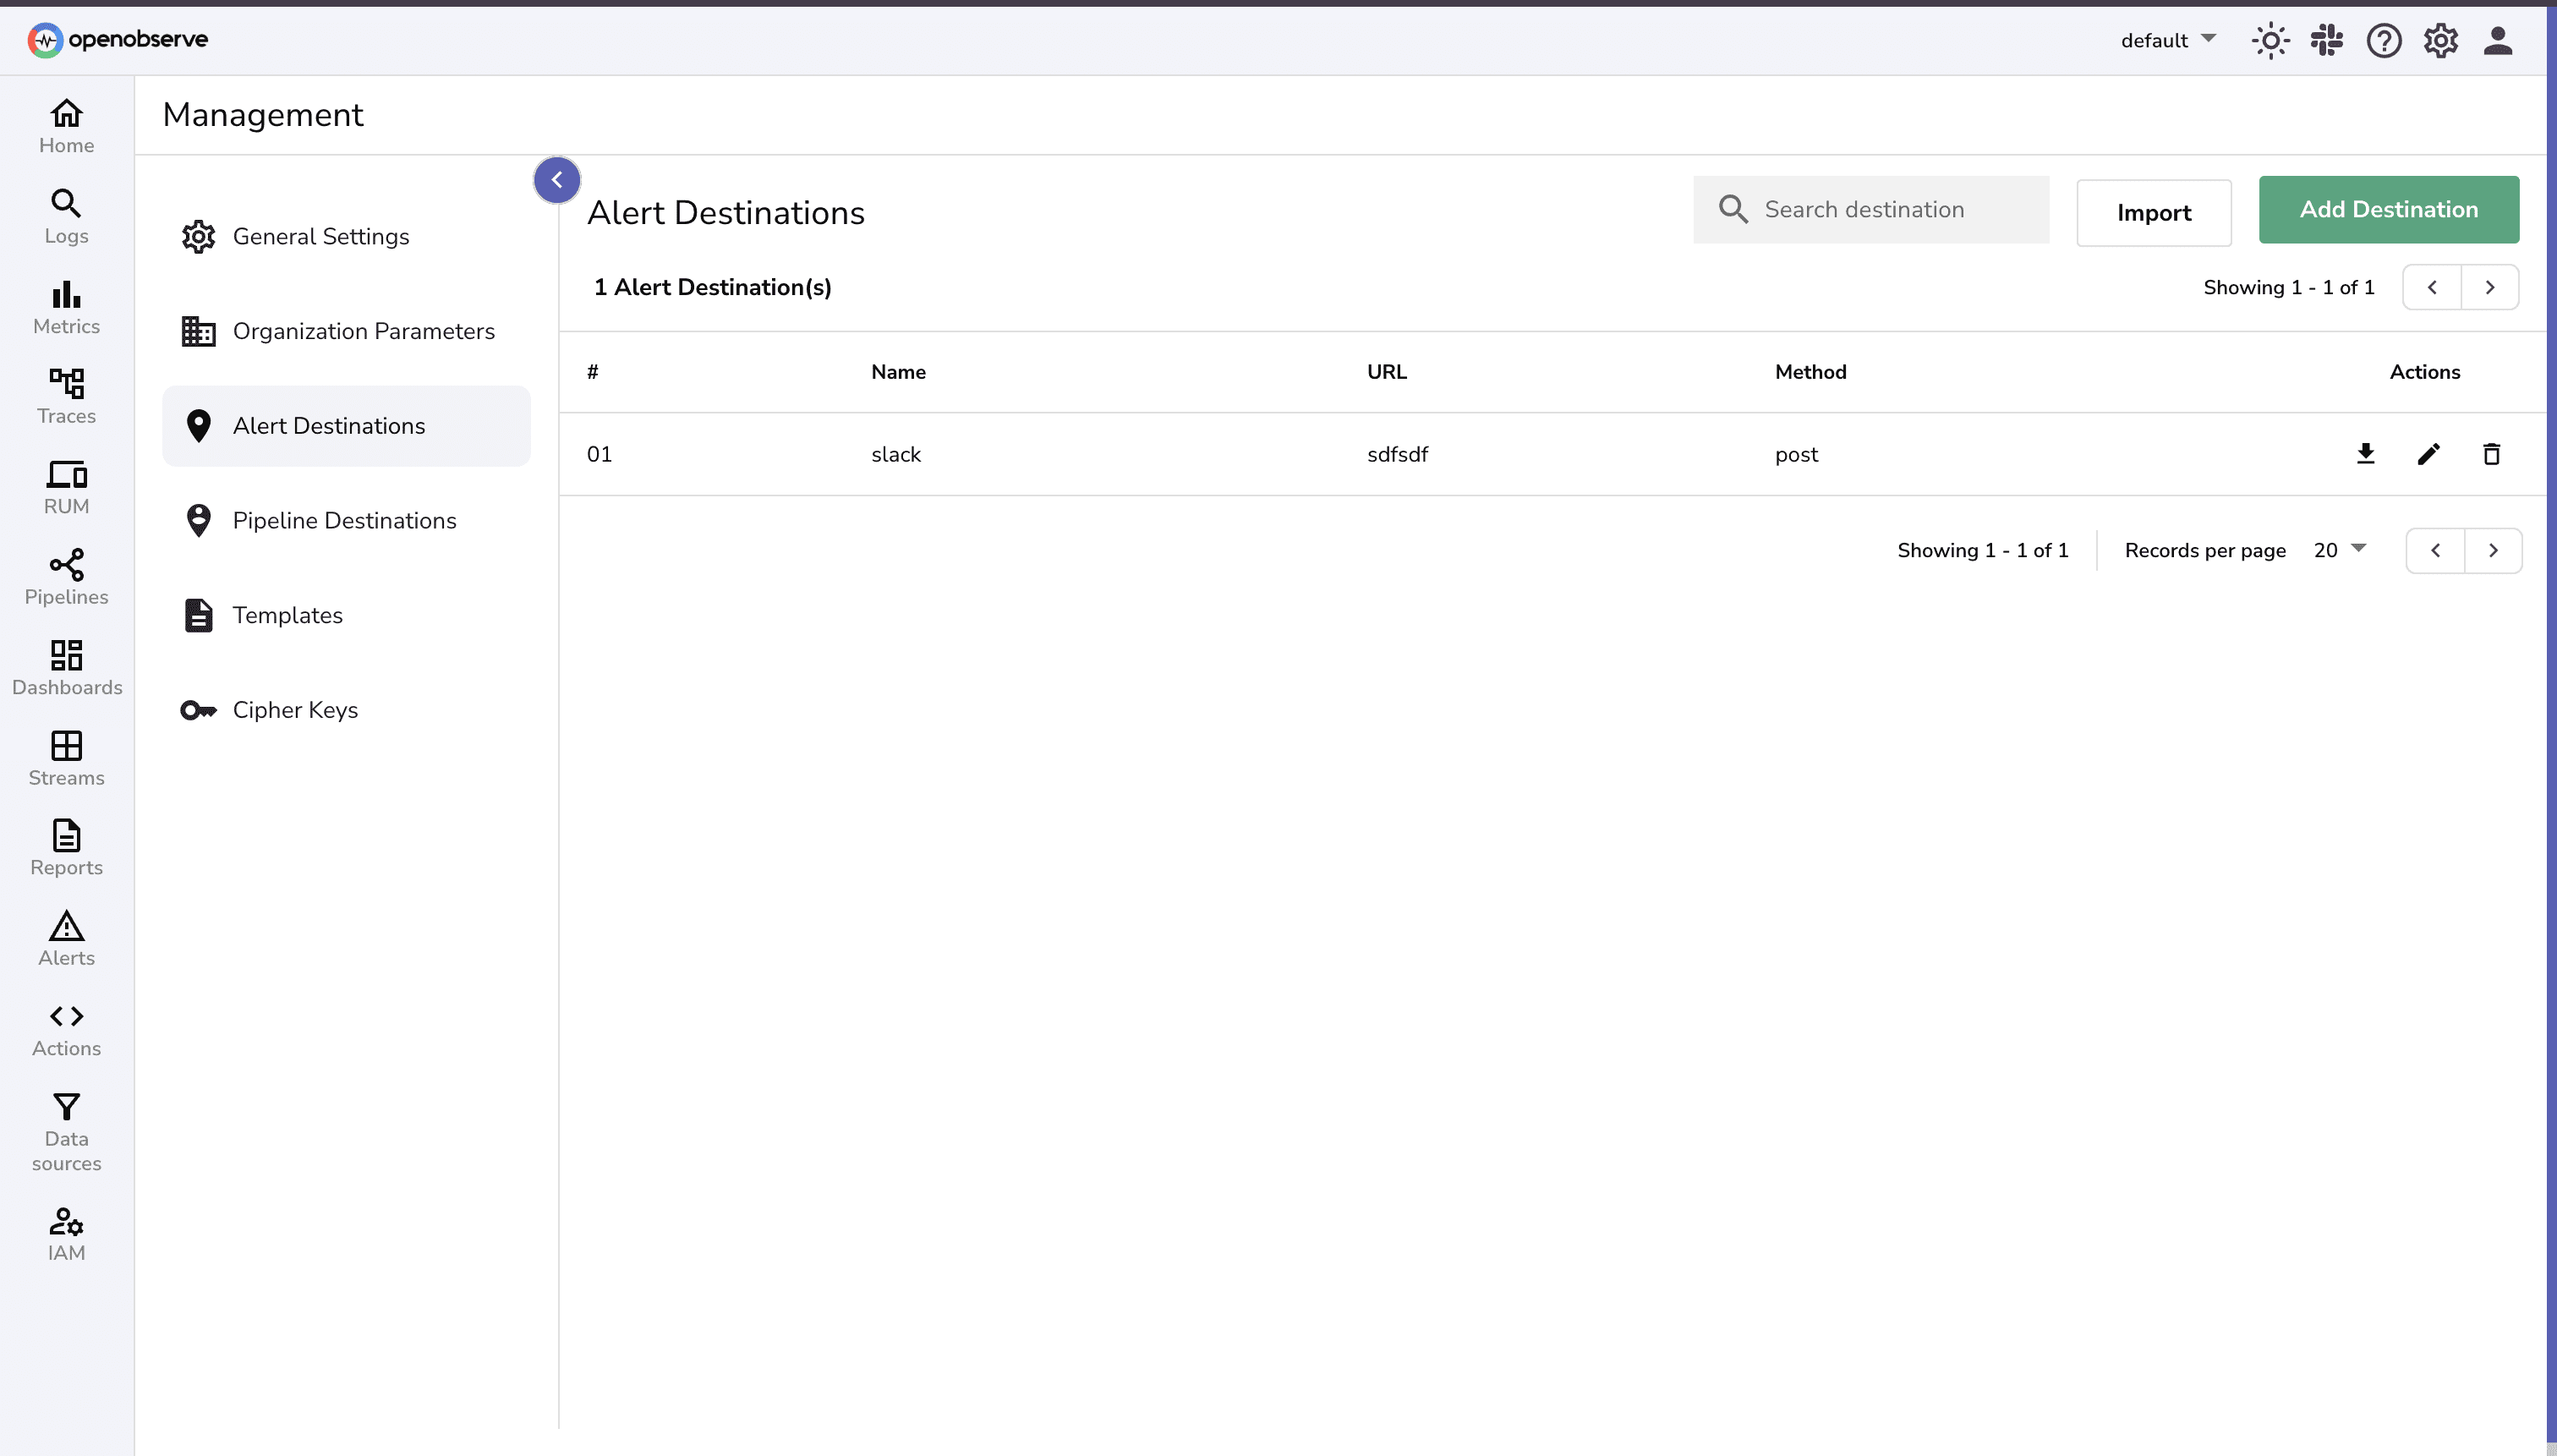Collapse the settings sidebar with the chevron
The width and height of the screenshot is (2557, 1456).
[x=556, y=179]
